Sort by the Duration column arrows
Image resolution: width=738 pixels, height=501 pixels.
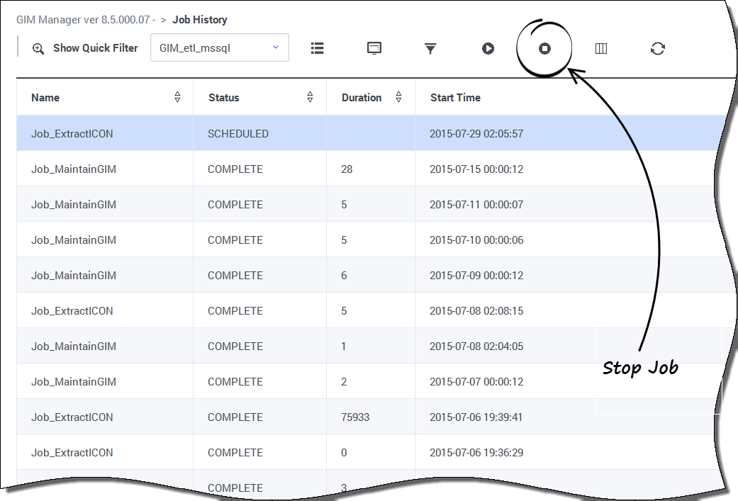(398, 98)
